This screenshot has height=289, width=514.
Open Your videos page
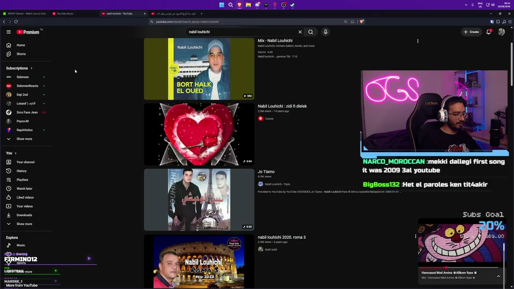point(19,206)
